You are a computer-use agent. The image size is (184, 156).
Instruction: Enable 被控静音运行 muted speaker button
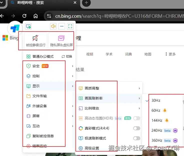tap(35, 41)
